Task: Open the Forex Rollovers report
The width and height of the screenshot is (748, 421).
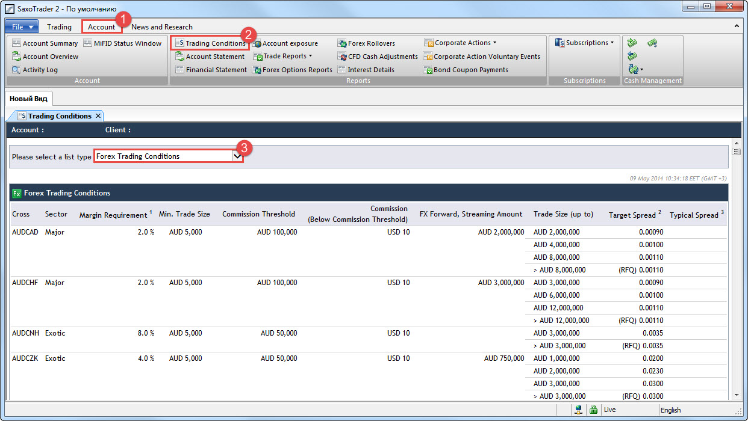Action: coord(366,43)
